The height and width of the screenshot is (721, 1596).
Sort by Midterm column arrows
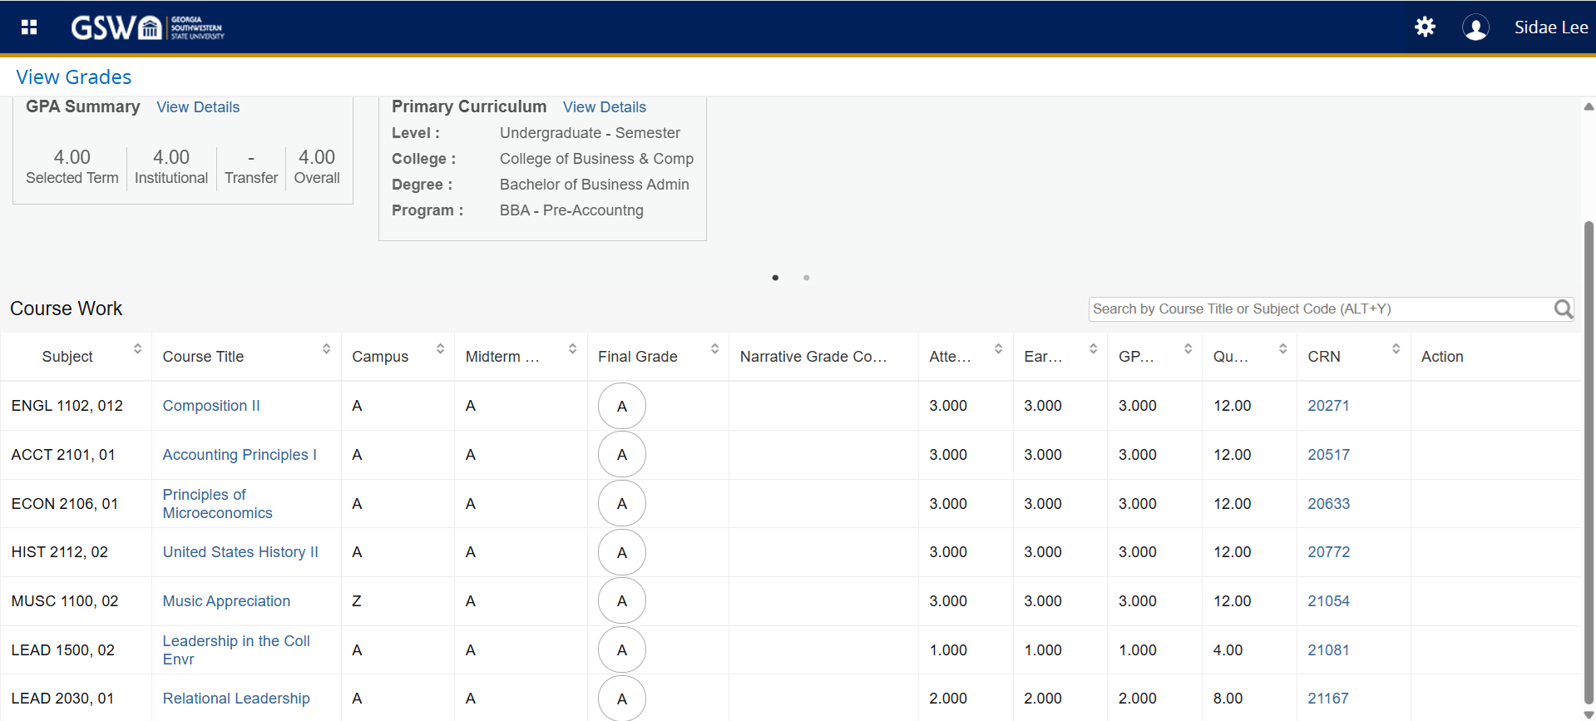click(573, 349)
